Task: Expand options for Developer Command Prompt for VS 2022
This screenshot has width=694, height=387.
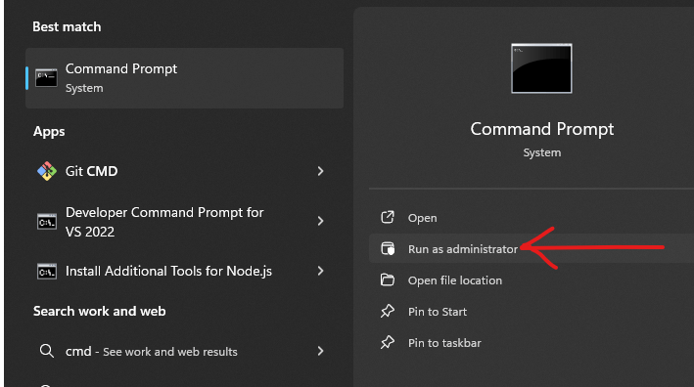Action: (320, 221)
